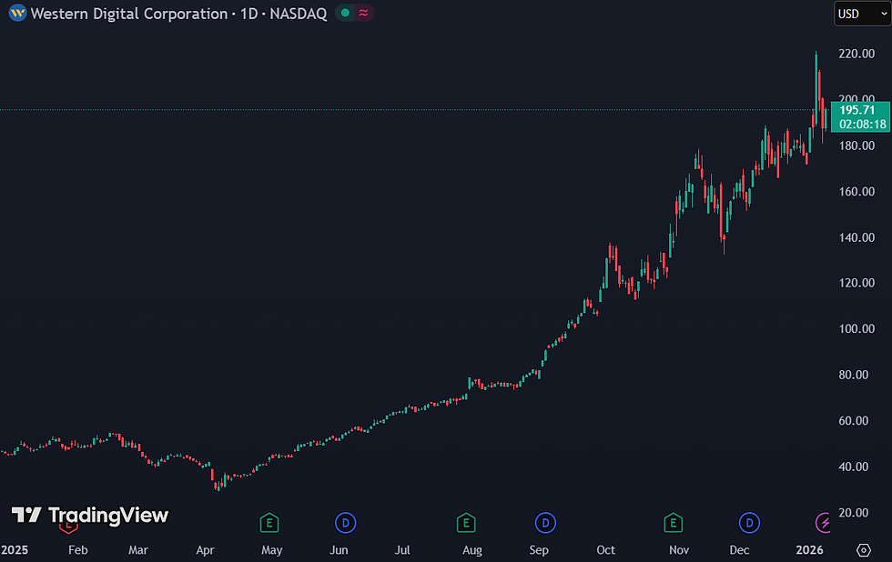Image resolution: width=892 pixels, height=562 pixels.
Task: Click the May label on the time axis
Action: (x=272, y=550)
